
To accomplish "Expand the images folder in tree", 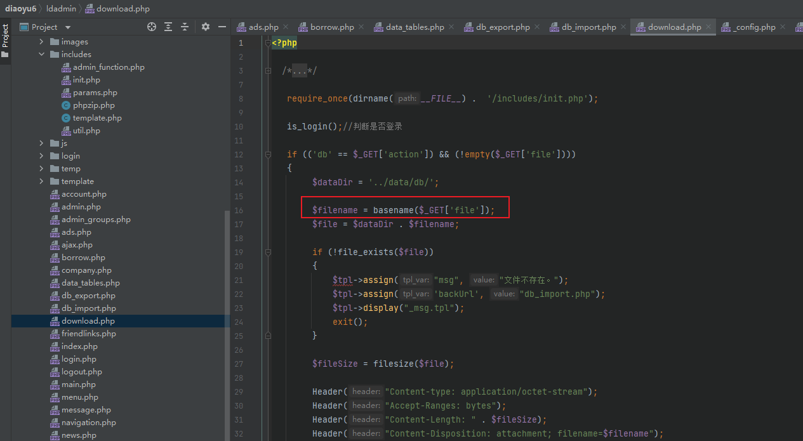I will pos(42,41).
